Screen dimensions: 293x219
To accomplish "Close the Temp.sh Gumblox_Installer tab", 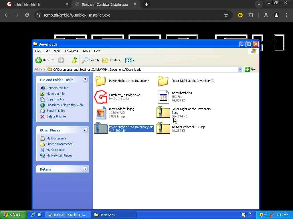I will [x=135, y=4].
